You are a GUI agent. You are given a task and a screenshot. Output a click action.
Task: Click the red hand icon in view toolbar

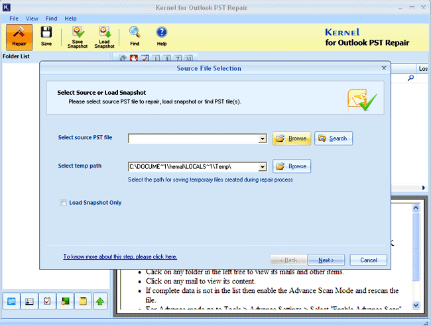[134, 58]
